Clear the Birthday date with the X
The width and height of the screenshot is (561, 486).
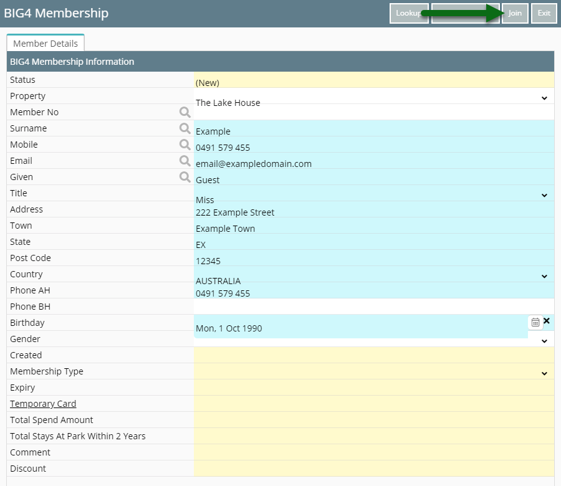547,321
